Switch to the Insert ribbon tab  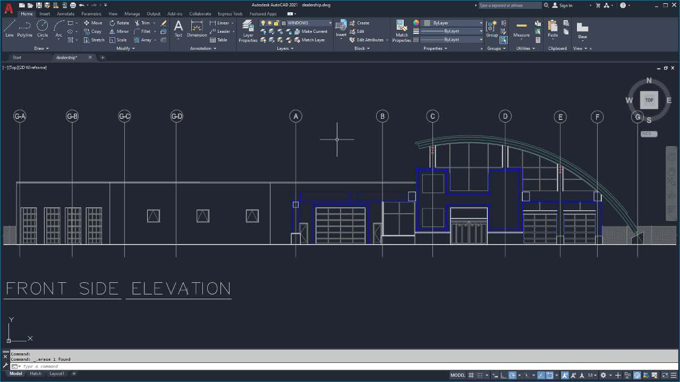tap(44, 14)
